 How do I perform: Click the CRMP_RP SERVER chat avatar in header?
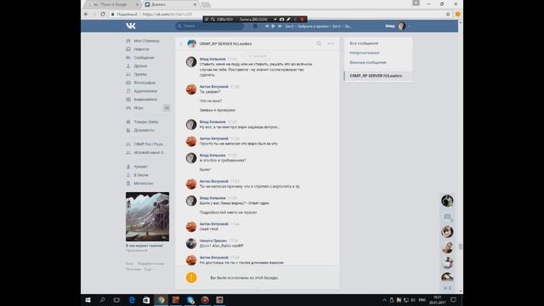pyautogui.click(x=191, y=43)
